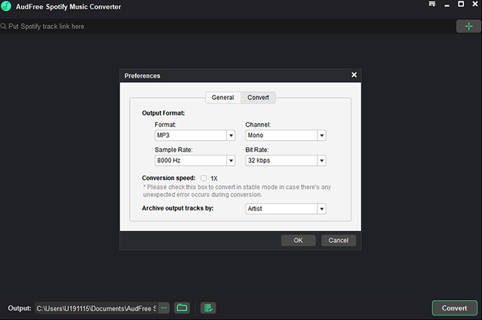The height and width of the screenshot is (320, 482).
Task: Enable the 1X conversion speed checkbox
Action: [204, 178]
